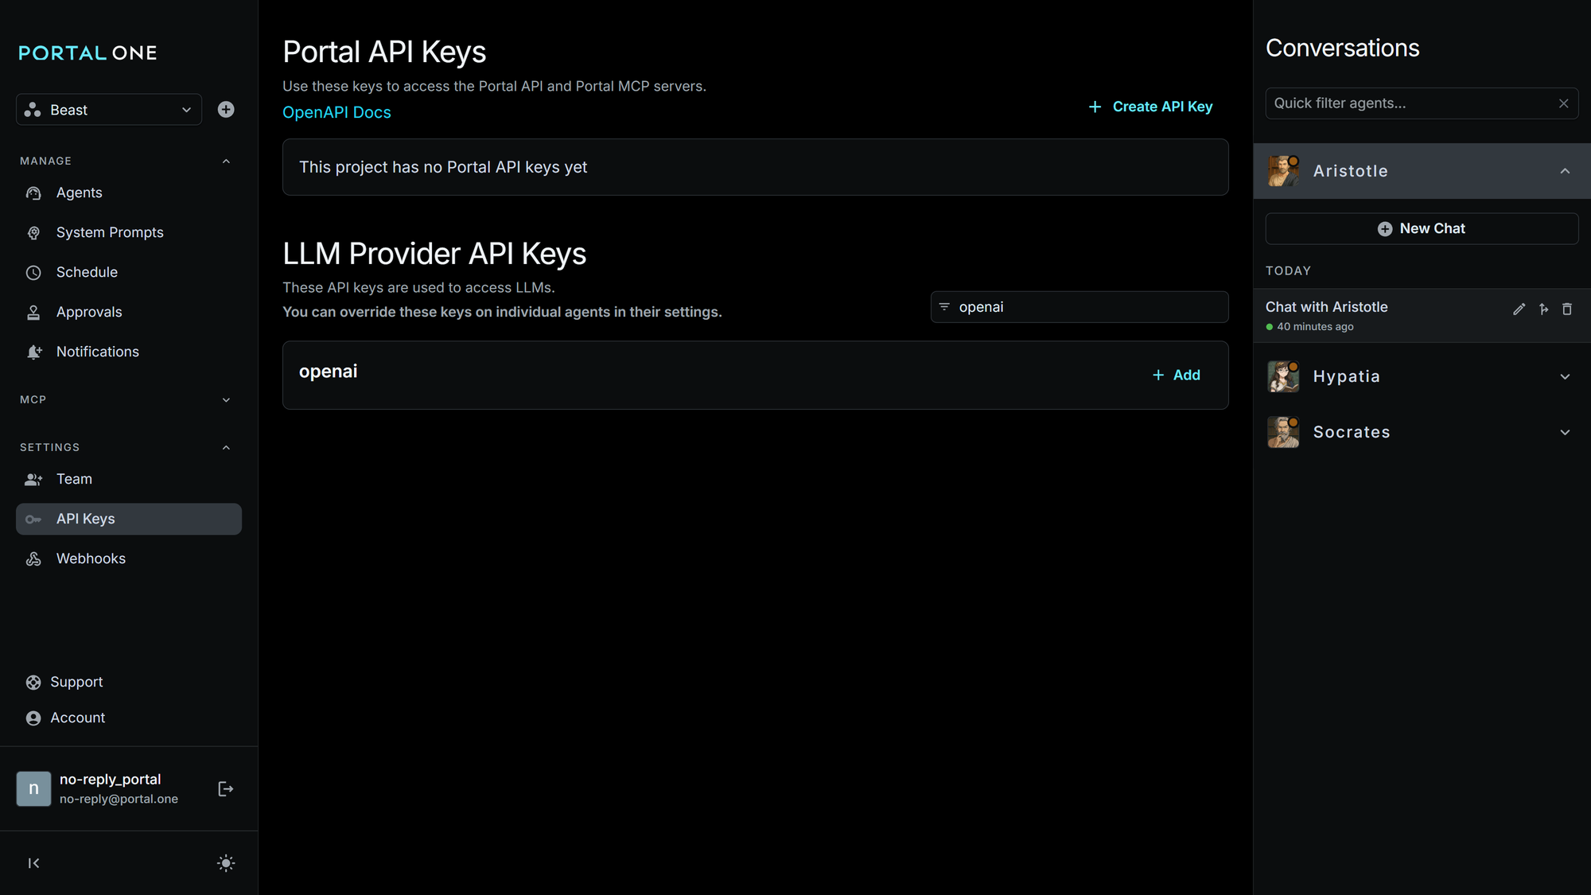This screenshot has height=895, width=1591.
Task: Collapse the Manage section
Action: 226,161
